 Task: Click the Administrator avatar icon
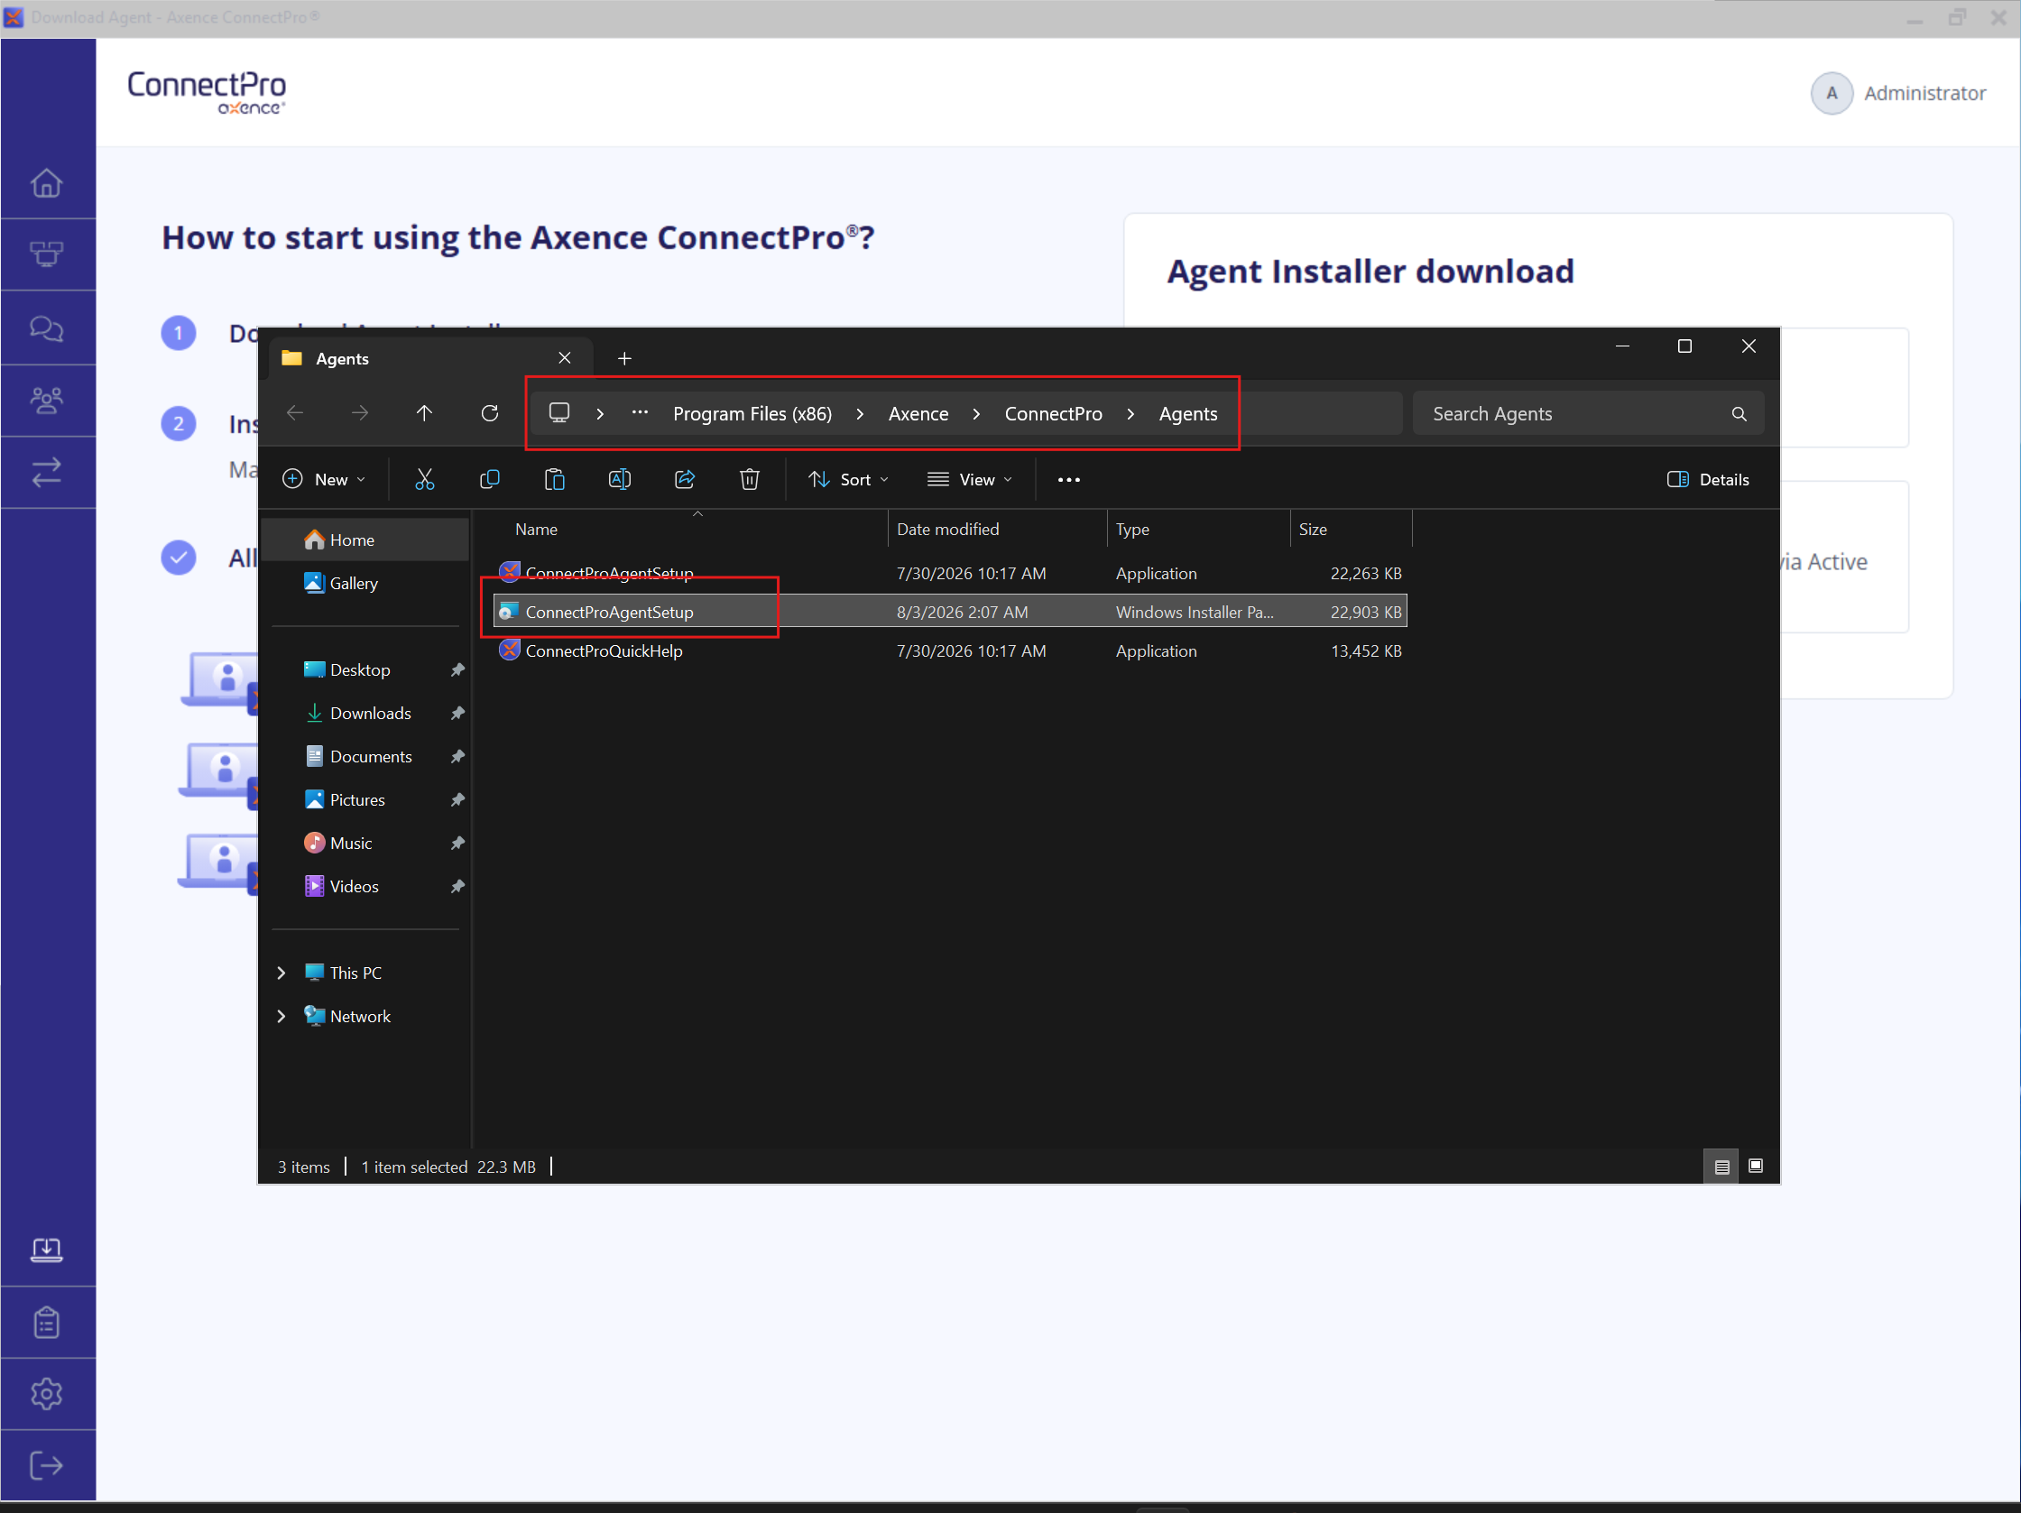pos(1830,93)
